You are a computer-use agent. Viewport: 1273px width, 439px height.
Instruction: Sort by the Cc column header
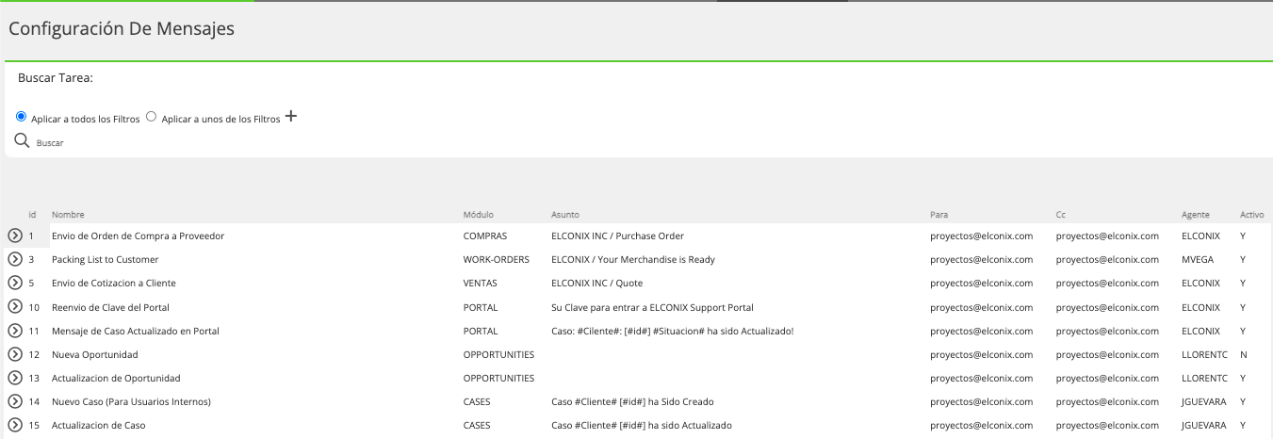click(1061, 215)
